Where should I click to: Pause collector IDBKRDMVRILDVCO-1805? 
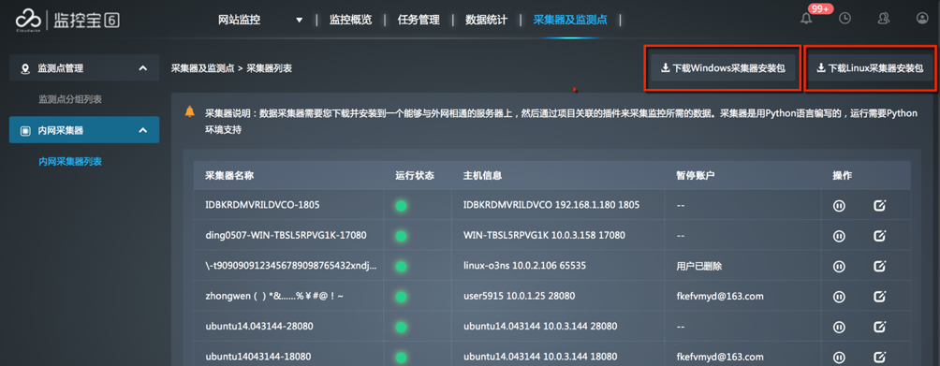(x=839, y=205)
